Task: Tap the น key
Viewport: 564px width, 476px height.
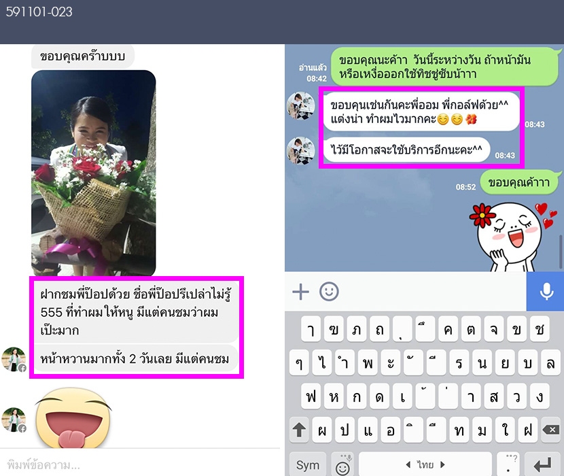Action: pos(482,362)
